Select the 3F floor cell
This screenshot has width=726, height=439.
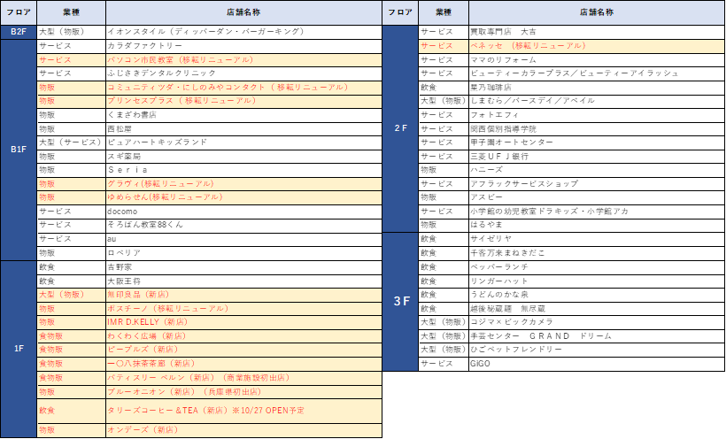pos(400,302)
